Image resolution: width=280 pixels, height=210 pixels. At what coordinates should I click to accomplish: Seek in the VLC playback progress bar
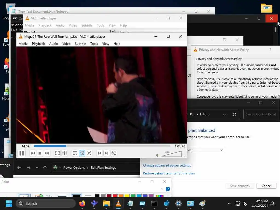coord(102,146)
